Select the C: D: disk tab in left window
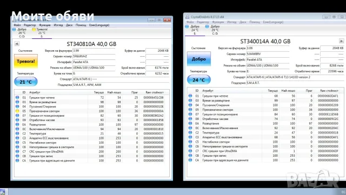 tap(22, 33)
